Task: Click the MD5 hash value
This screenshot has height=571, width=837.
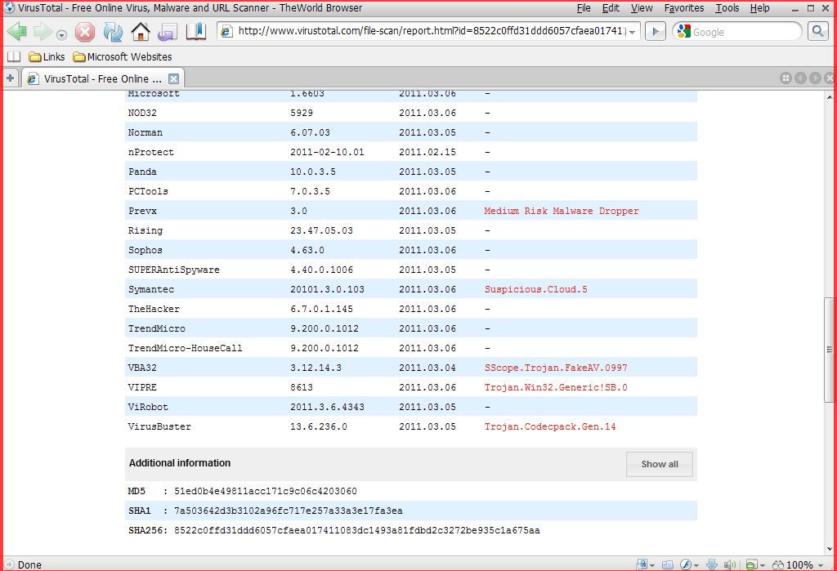Action: coord(266,491)
